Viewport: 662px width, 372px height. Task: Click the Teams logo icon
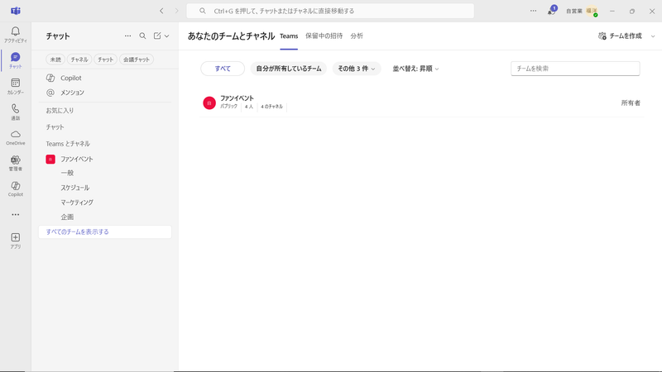15,11
